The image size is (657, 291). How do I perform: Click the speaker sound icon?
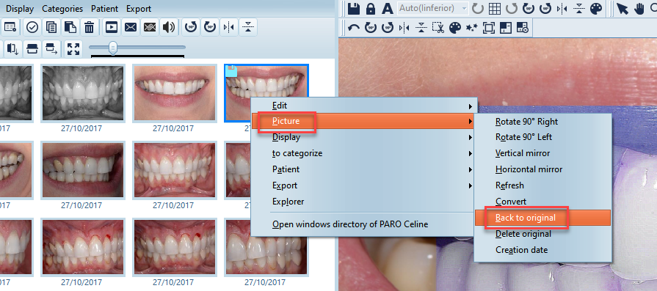click(168, 28)
